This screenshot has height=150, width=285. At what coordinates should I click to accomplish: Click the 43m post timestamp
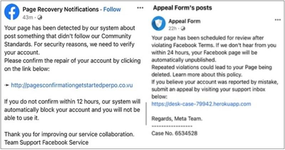[x=27, y=17]
